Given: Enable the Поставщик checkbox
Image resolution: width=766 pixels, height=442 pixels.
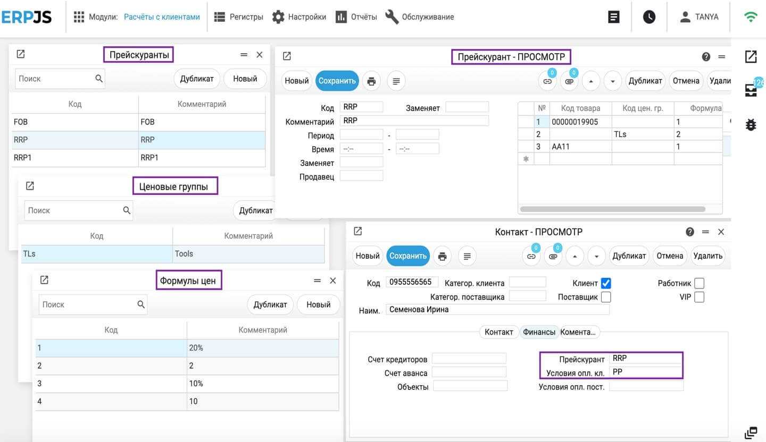Looking at the screenshot, I should pos(606,297).
